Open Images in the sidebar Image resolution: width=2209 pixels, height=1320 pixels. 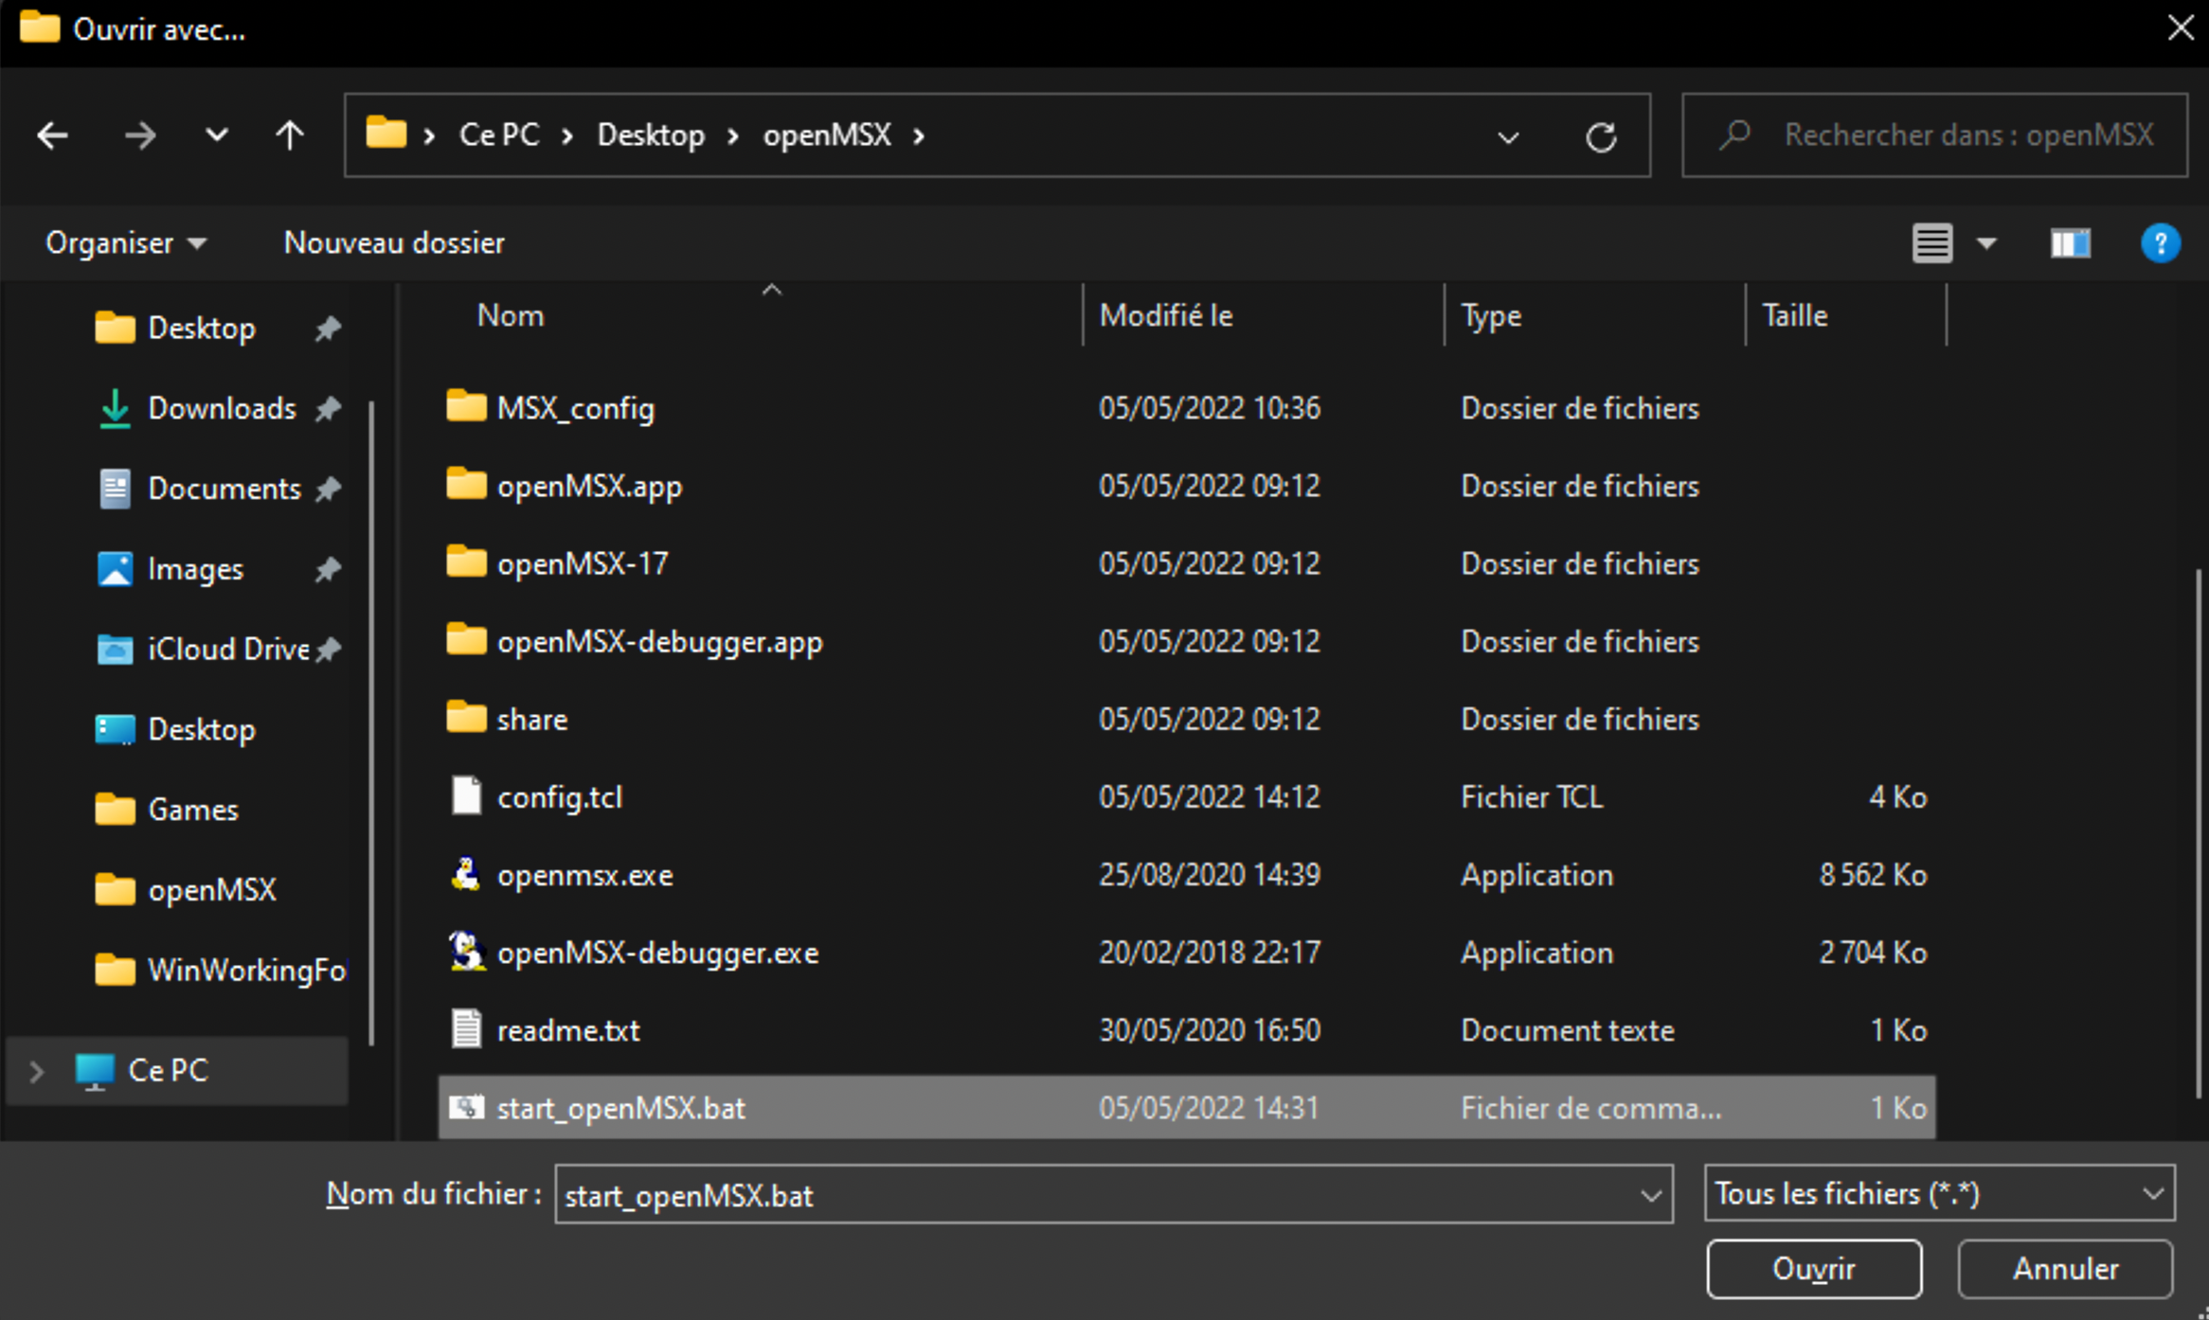click(x=195, y=569)
